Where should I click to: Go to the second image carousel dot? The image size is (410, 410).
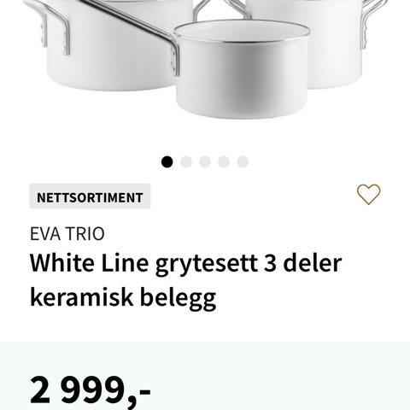pos(186,162)
